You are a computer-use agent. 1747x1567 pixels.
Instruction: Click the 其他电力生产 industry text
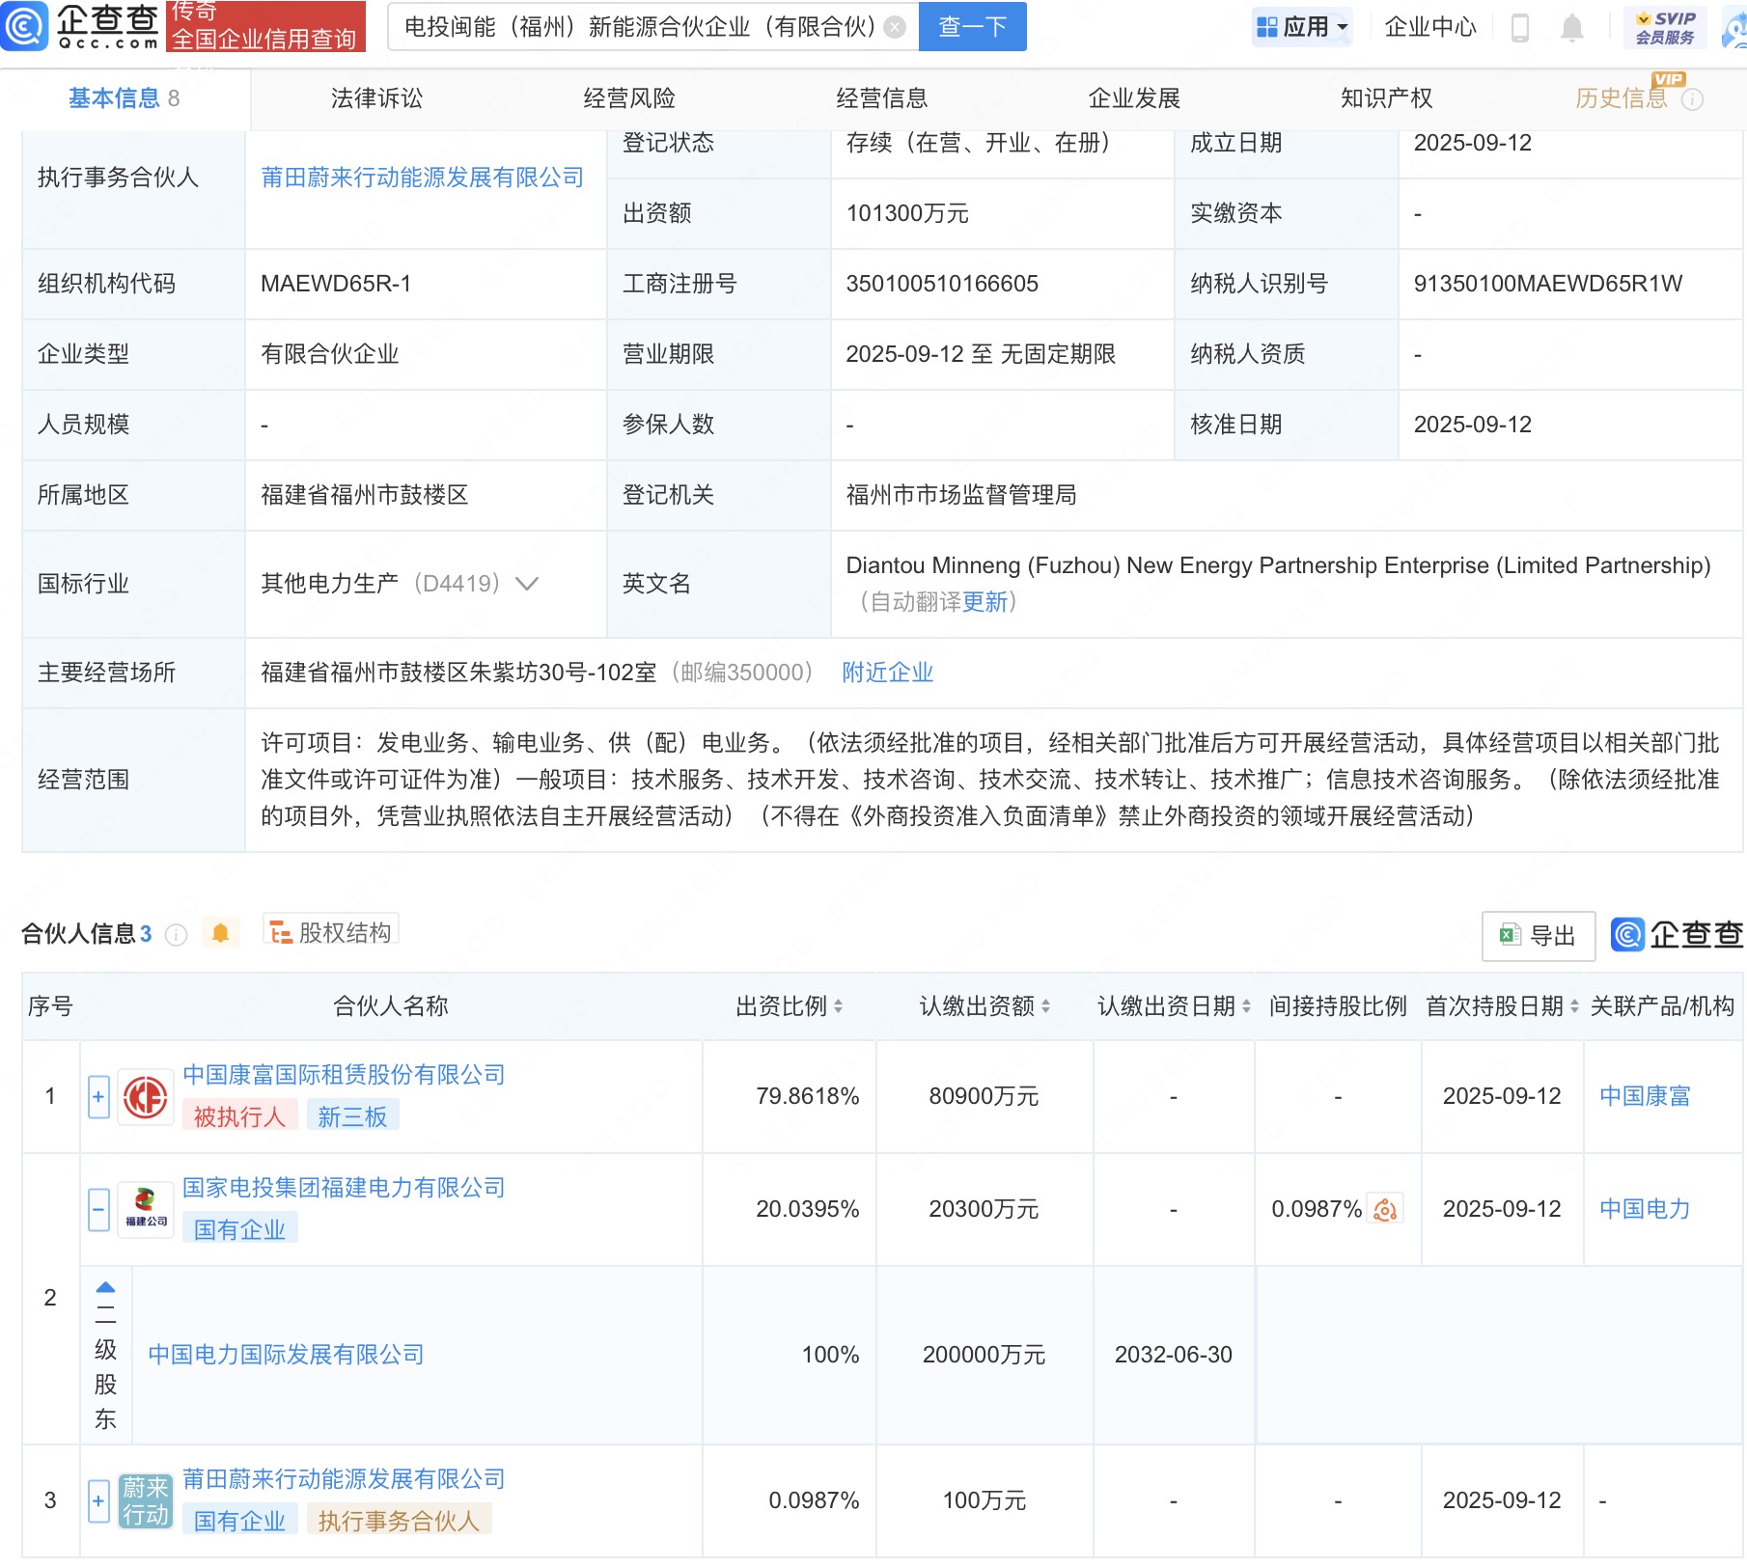(x=329, y=584)
